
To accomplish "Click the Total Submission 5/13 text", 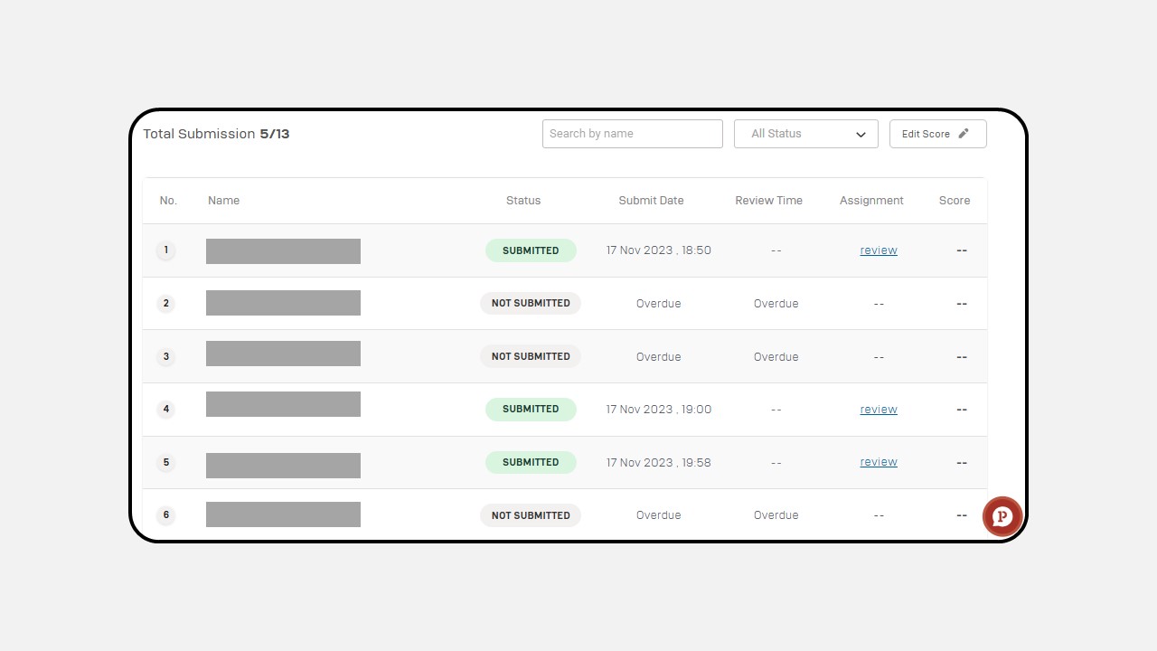I will coord(216,134).
